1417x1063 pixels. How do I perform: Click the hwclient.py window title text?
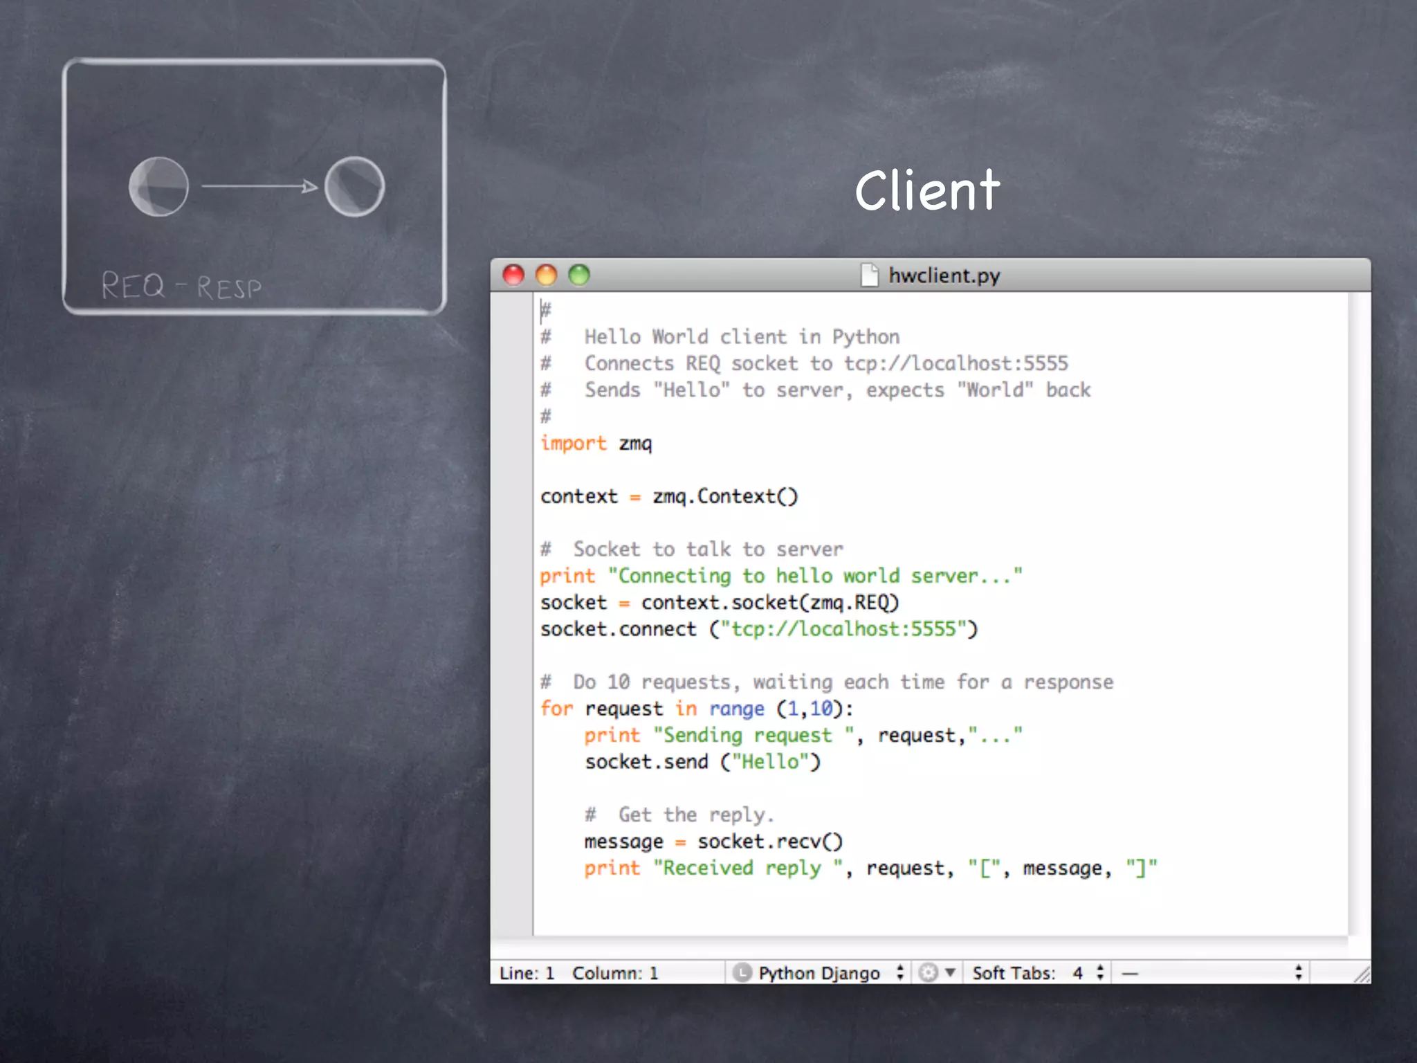(944, 275)
